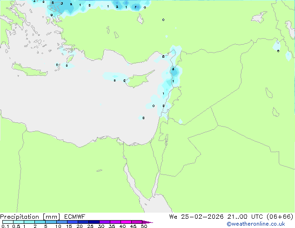This screenshot has width=295, height=228.
Task: Click the 10 to 15 mm legend swatch
Action: pos(62,222)
